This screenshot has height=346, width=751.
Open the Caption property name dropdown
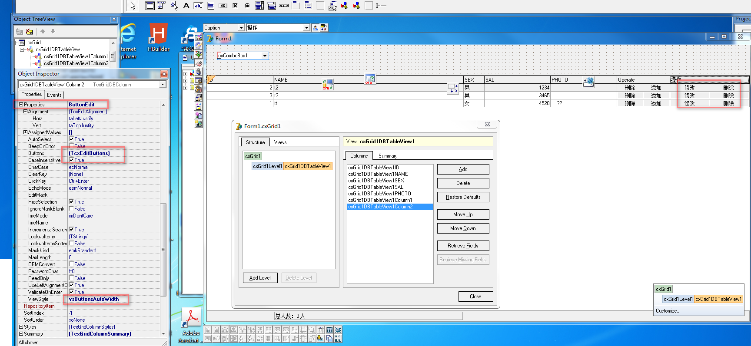click(241, 27)
